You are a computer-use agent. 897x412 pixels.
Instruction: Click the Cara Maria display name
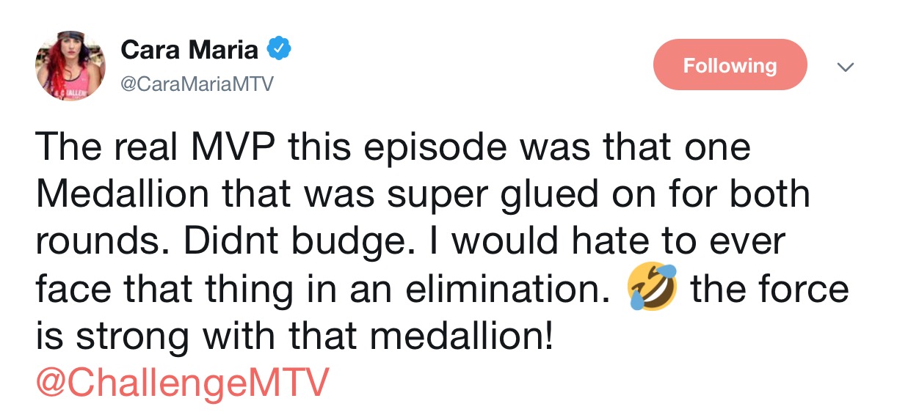189,50
